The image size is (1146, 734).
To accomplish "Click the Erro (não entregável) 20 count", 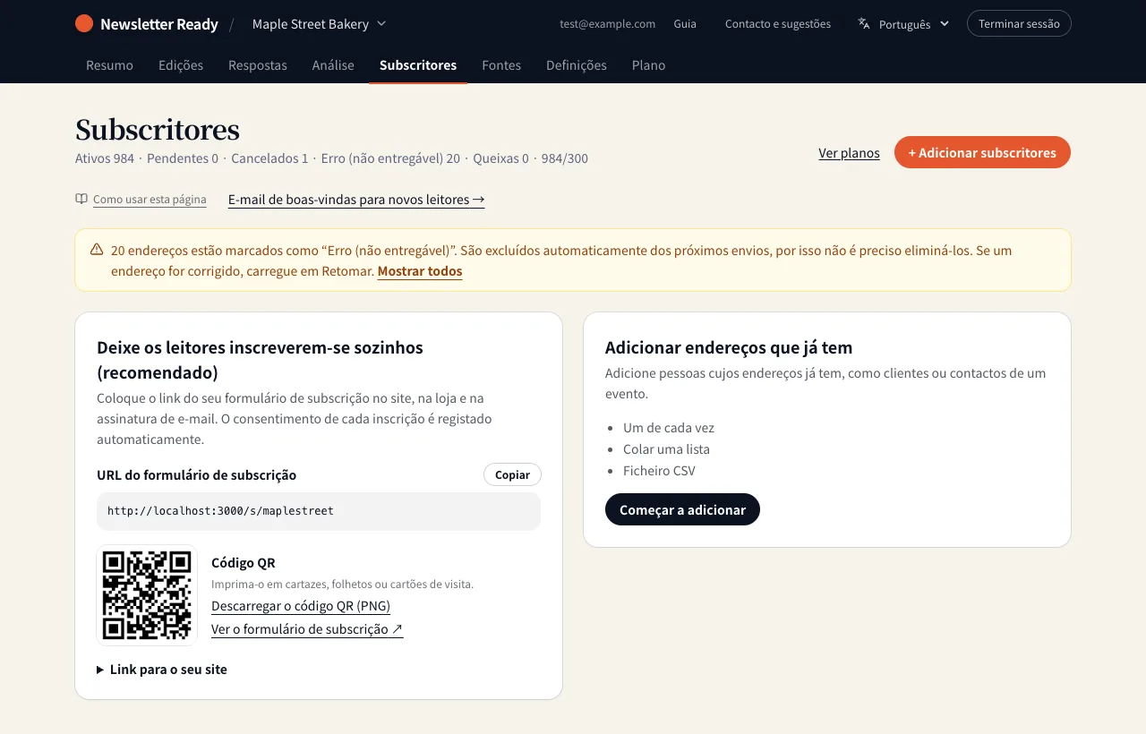I will coord(390,158).
